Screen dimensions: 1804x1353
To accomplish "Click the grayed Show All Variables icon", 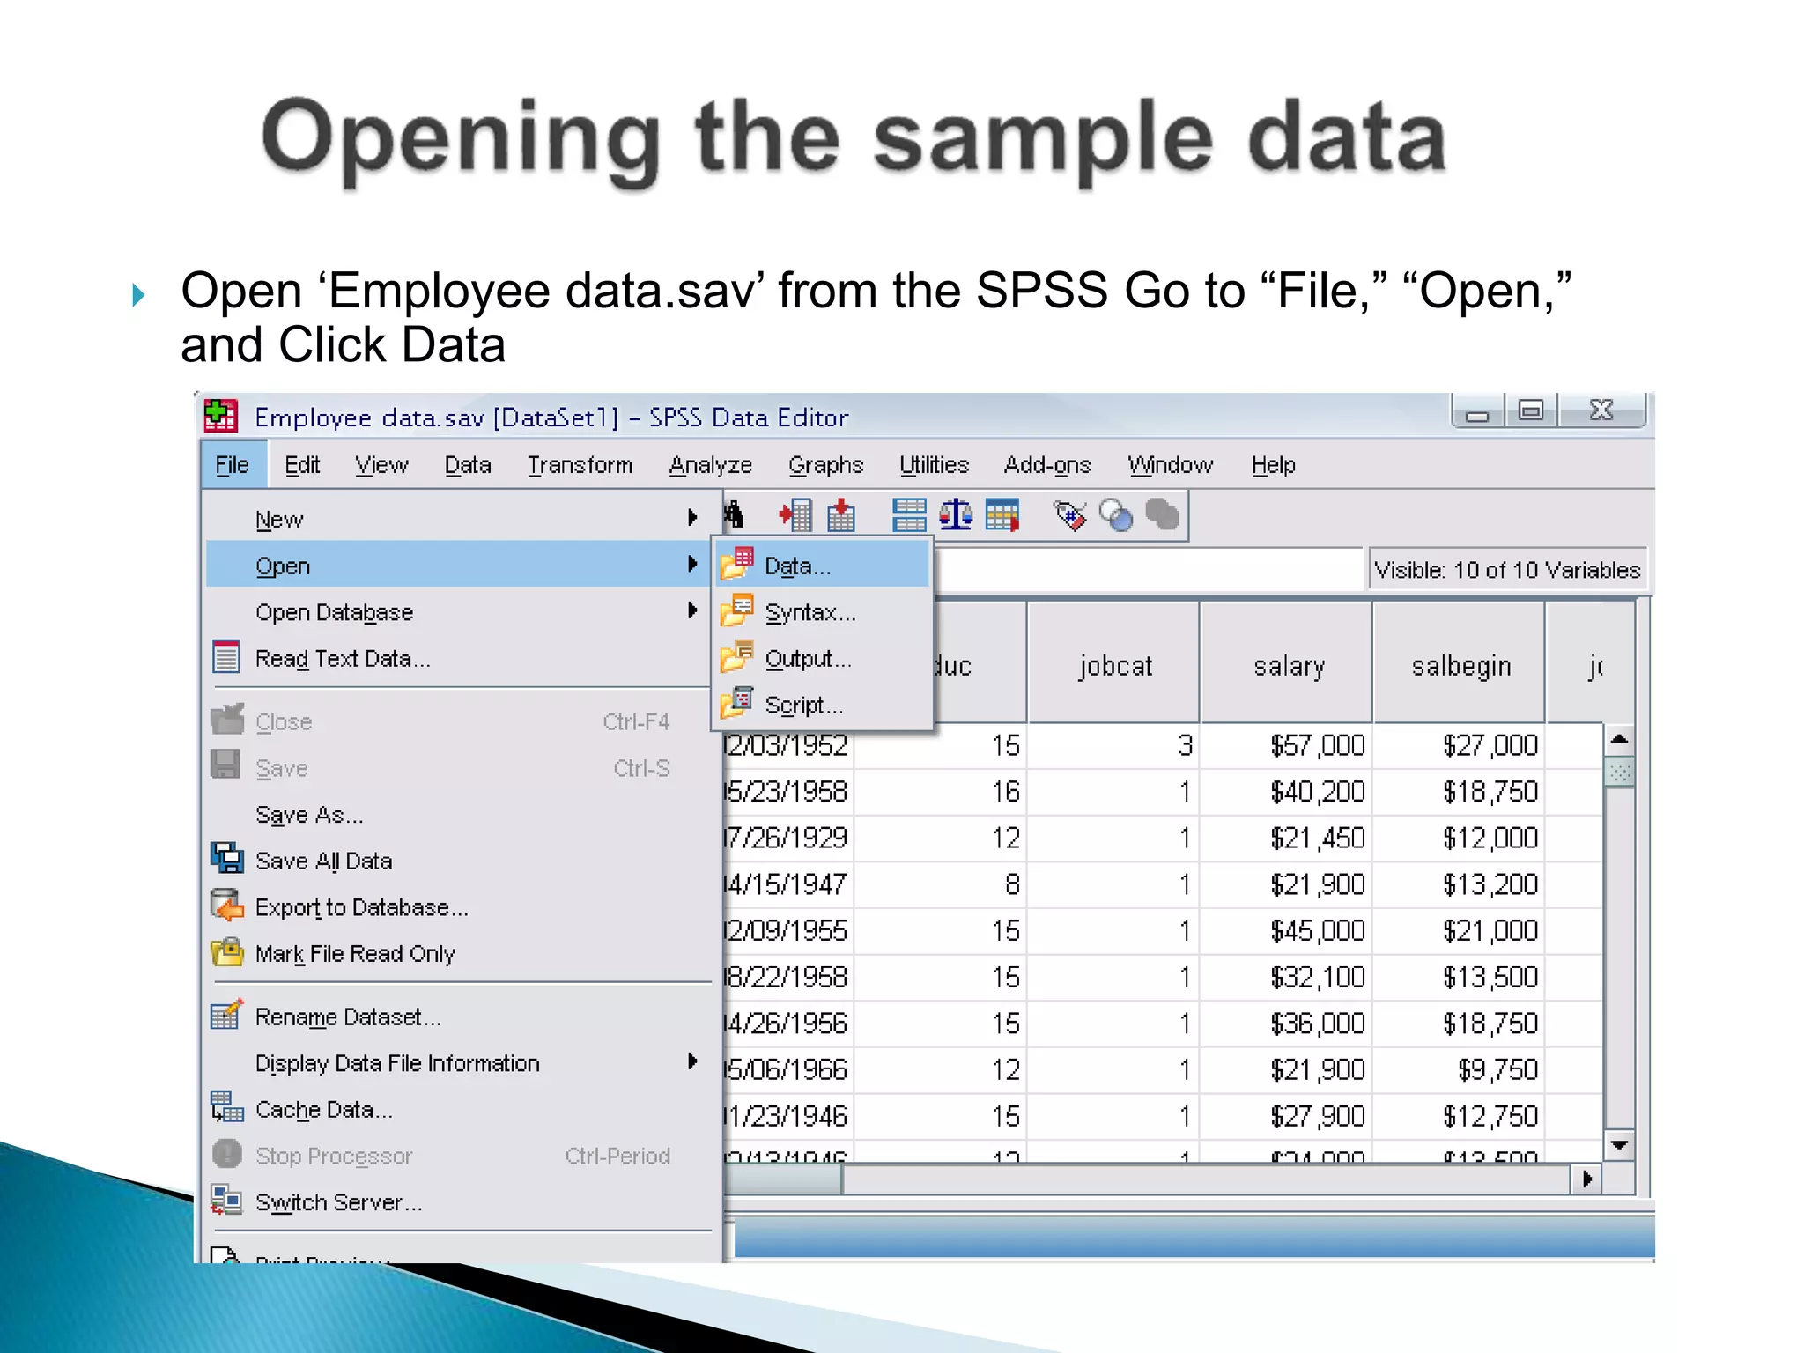I will [x=1162, y=515].
